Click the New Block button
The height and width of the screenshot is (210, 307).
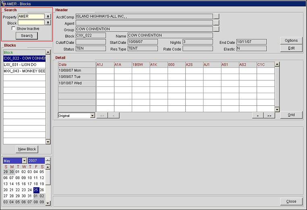[x=27, y=149]
